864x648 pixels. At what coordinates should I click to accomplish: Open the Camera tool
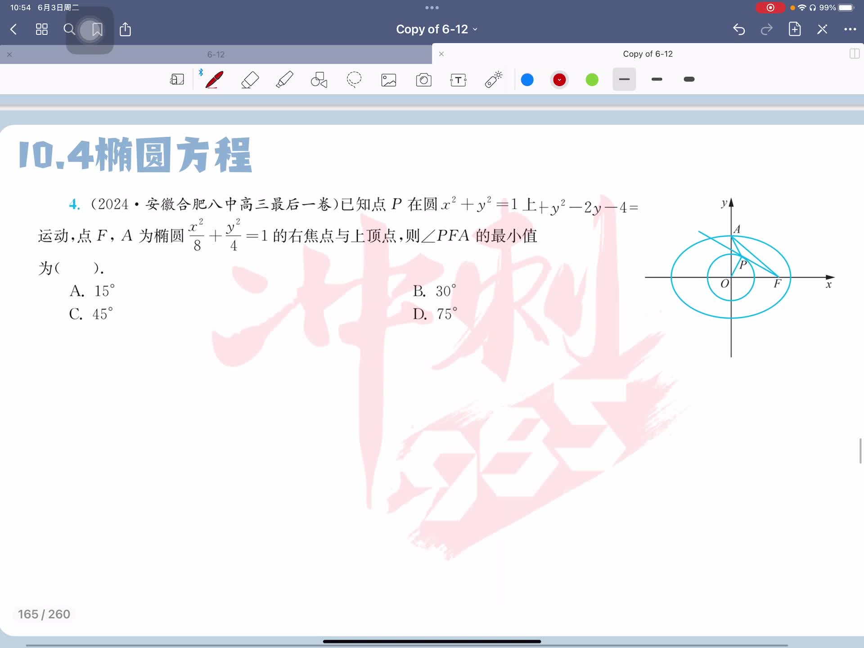pos(423,80)
